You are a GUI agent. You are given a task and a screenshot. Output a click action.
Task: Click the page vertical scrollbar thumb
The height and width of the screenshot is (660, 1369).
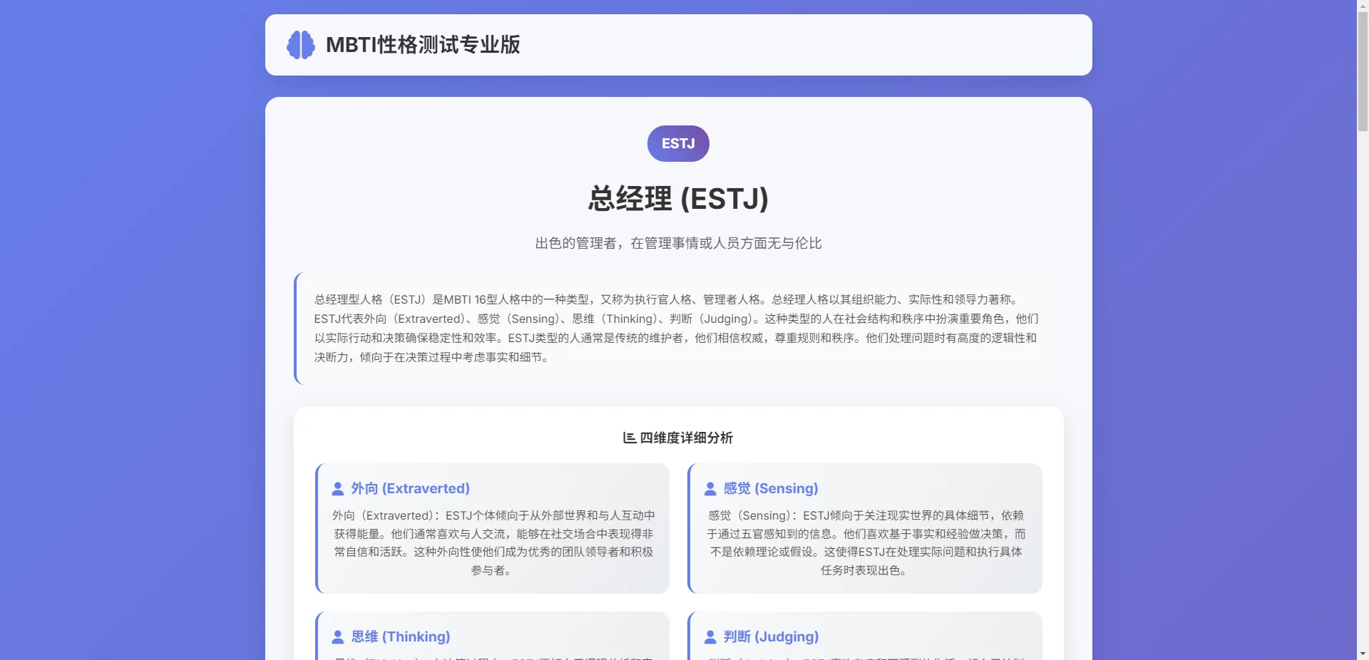coord(1363,71)
